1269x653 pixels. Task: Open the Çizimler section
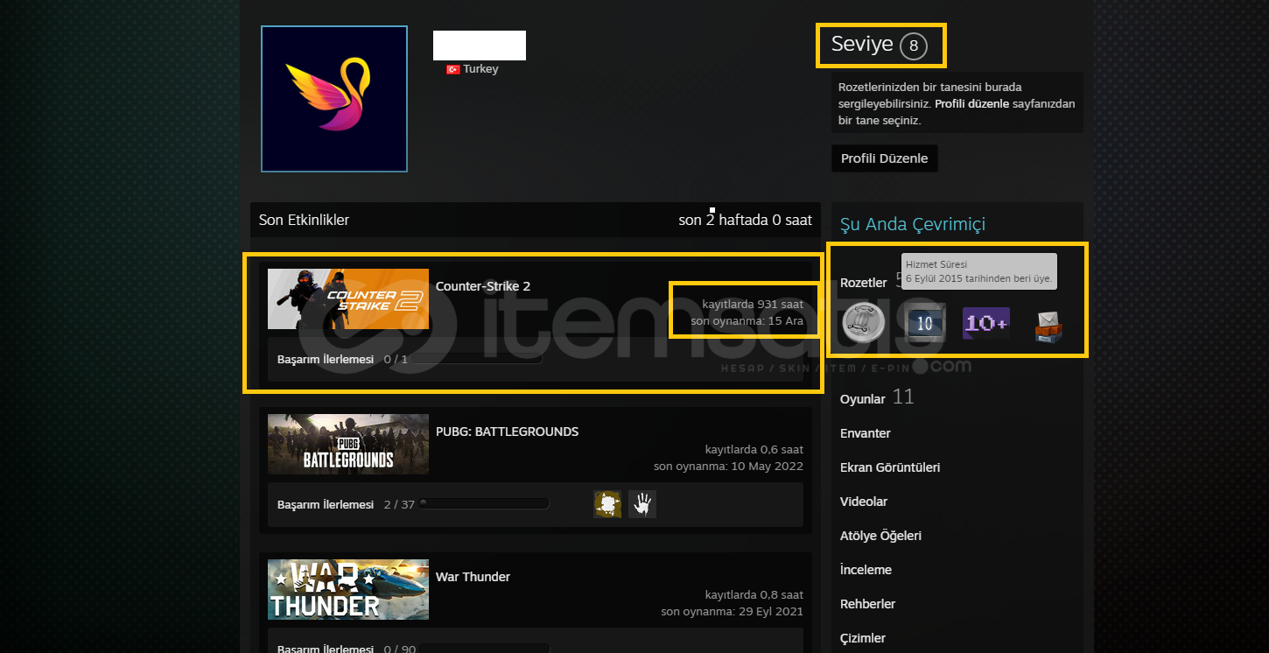point(863,638)
